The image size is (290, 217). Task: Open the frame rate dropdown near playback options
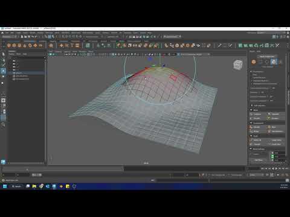[x=257, y=175]
